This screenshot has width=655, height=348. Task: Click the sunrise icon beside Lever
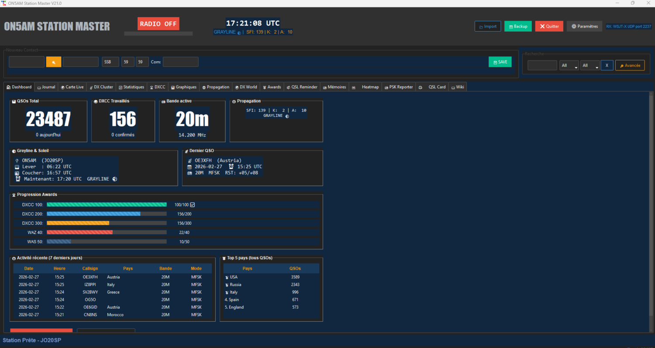[x=17, y=167]
